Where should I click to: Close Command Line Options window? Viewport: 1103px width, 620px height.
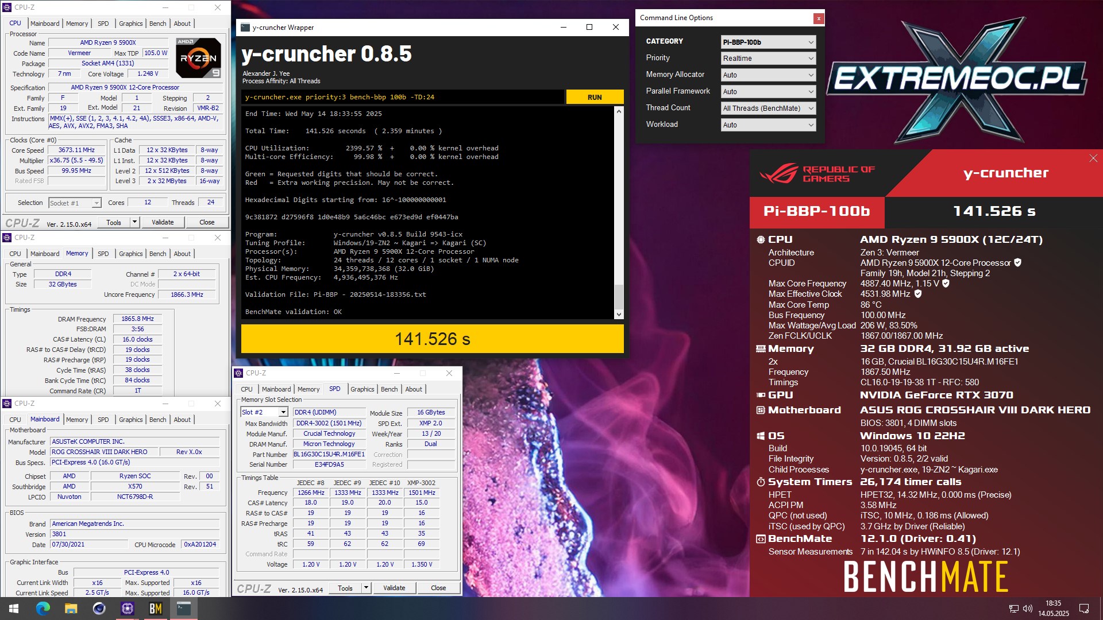(818, 18)
